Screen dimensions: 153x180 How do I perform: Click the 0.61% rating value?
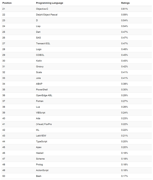124,9
